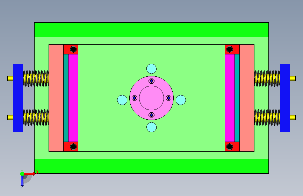Click the red X axis arrow
Screen dimensions: 303x196
tap(30, 174)
